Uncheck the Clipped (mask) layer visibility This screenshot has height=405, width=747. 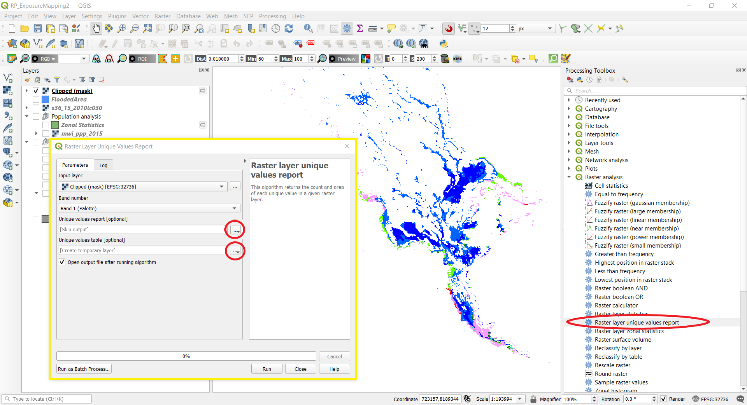pos(35,91)
